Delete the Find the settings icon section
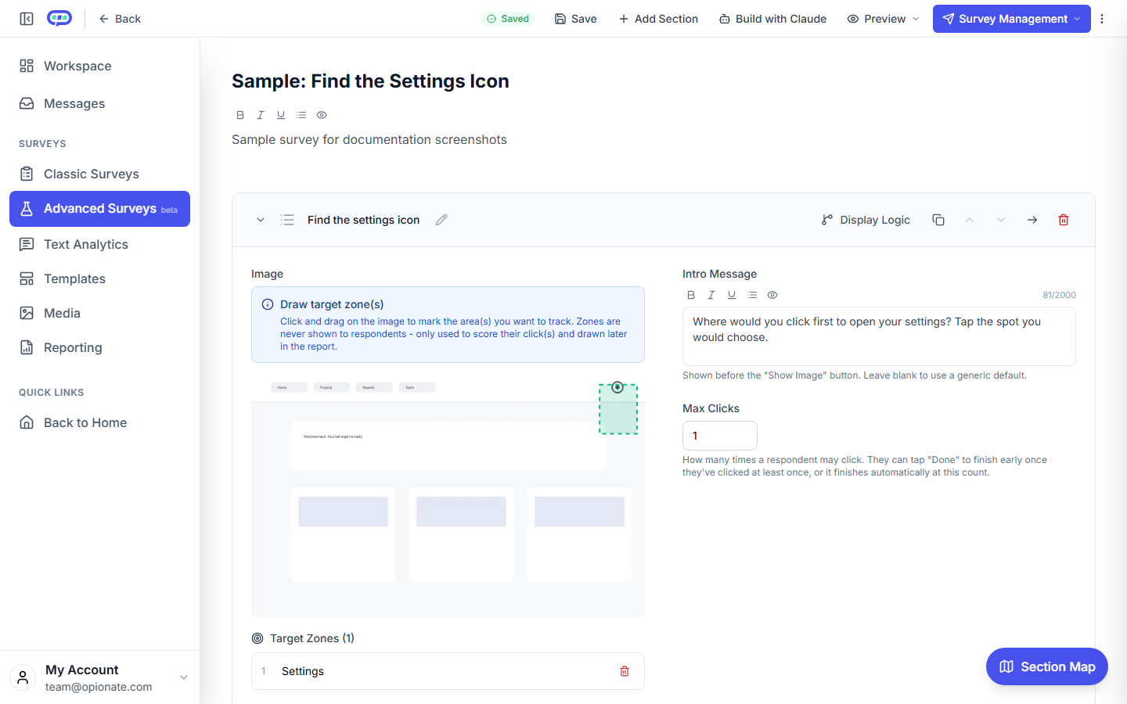This screenshot has height=704, width=1127. 1064,220
